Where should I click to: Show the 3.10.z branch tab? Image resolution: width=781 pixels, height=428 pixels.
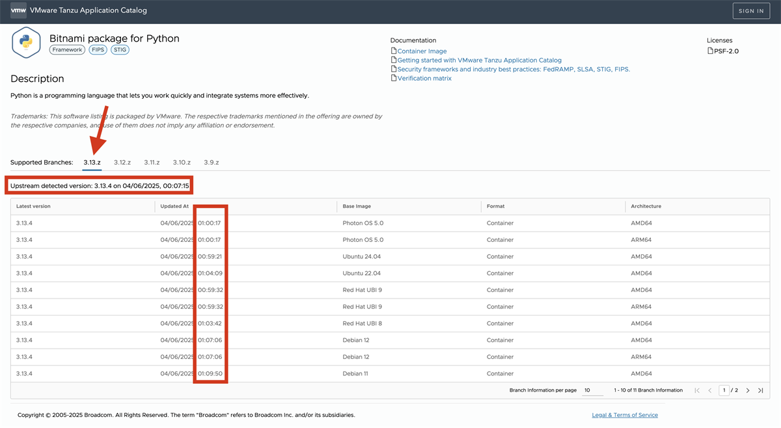pyautogui.click(x=182, y=162)
